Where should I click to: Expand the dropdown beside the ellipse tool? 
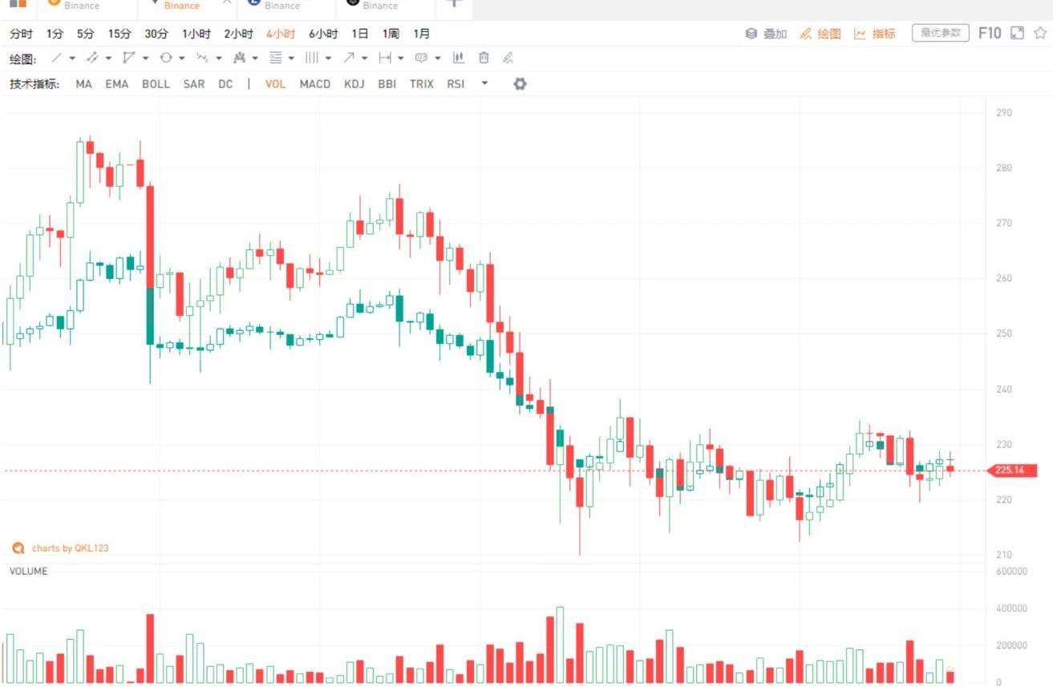182,58
